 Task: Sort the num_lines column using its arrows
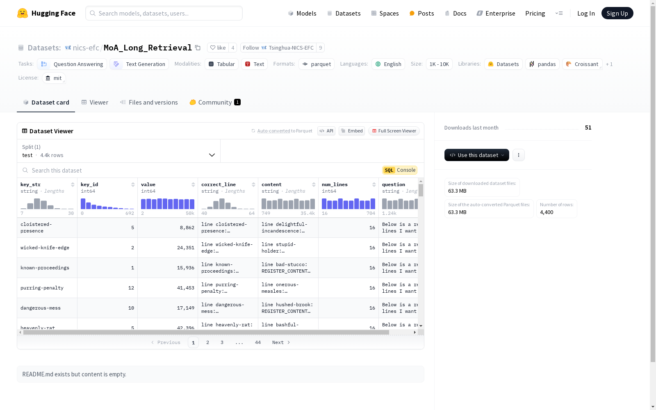pyautogui.click(x=374, y=184)
